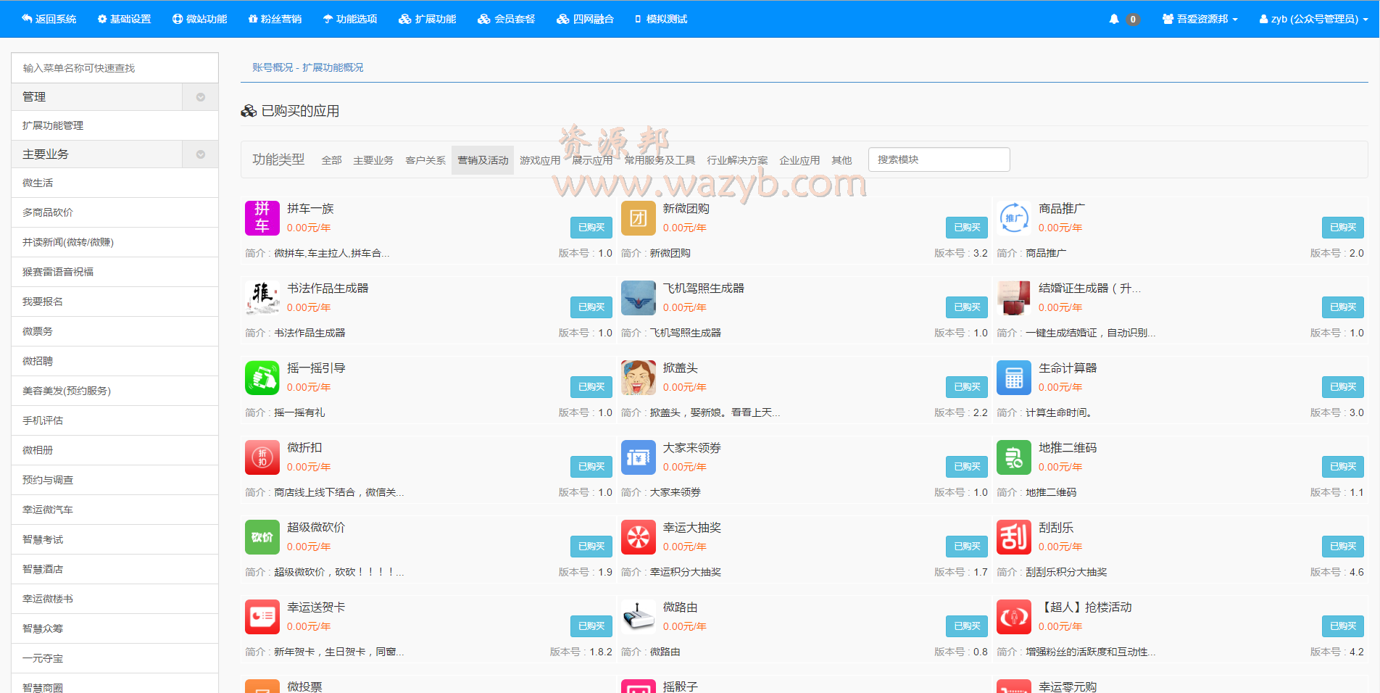
Task: Open the 书法作品生成器 app icon
Action: pyautogui.click(x=262, y=298)
